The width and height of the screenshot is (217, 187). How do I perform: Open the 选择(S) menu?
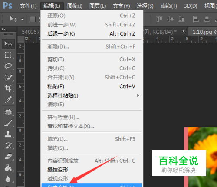(145, 6)
